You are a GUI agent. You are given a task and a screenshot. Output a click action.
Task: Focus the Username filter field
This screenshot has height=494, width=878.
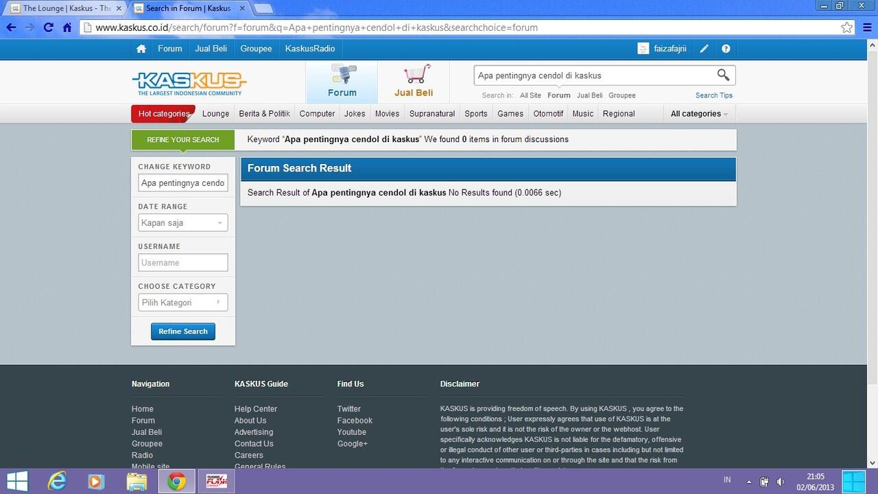tap(183, 263)
